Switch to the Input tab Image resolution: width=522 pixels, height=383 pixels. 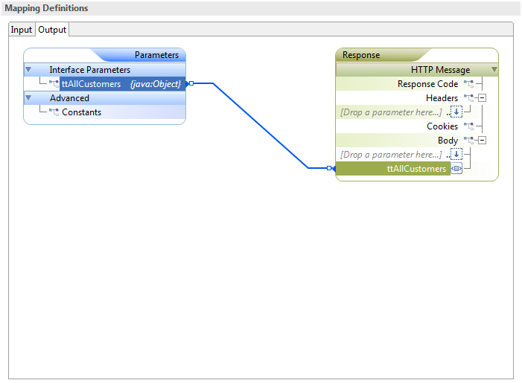click(21, 30)
